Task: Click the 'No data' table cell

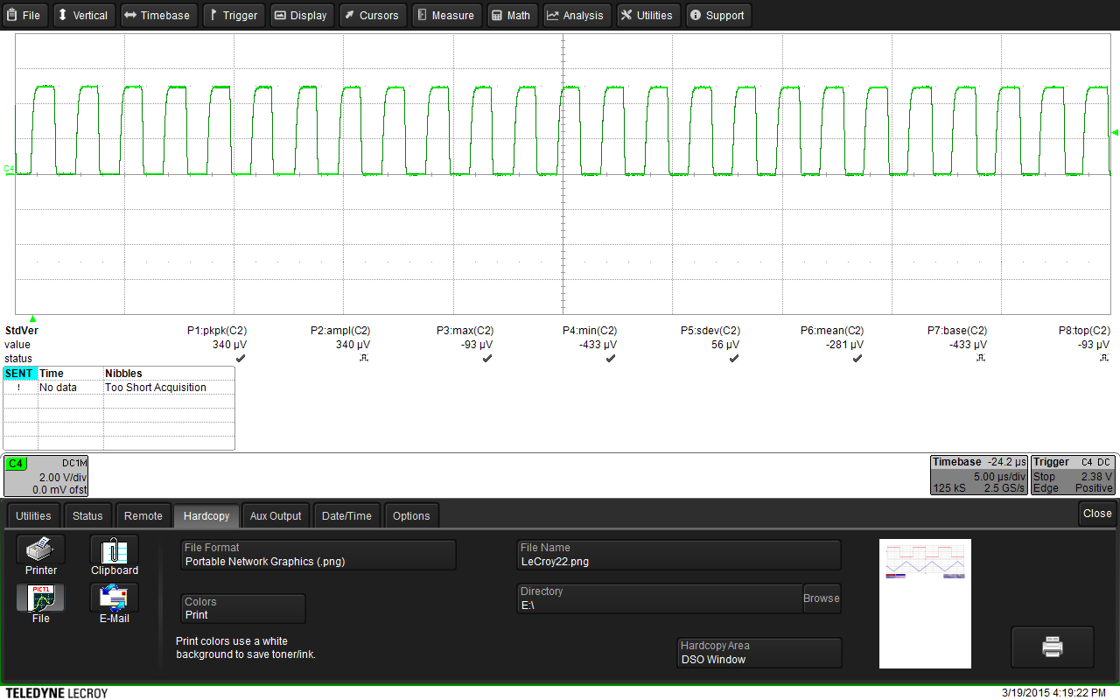Action: coord(70,387)
